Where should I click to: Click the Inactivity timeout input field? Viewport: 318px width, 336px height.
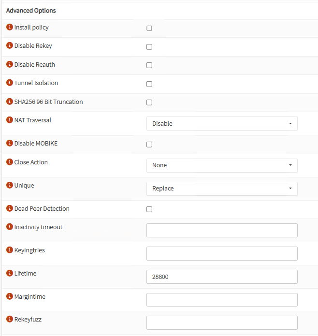click(x=222, y=231)
